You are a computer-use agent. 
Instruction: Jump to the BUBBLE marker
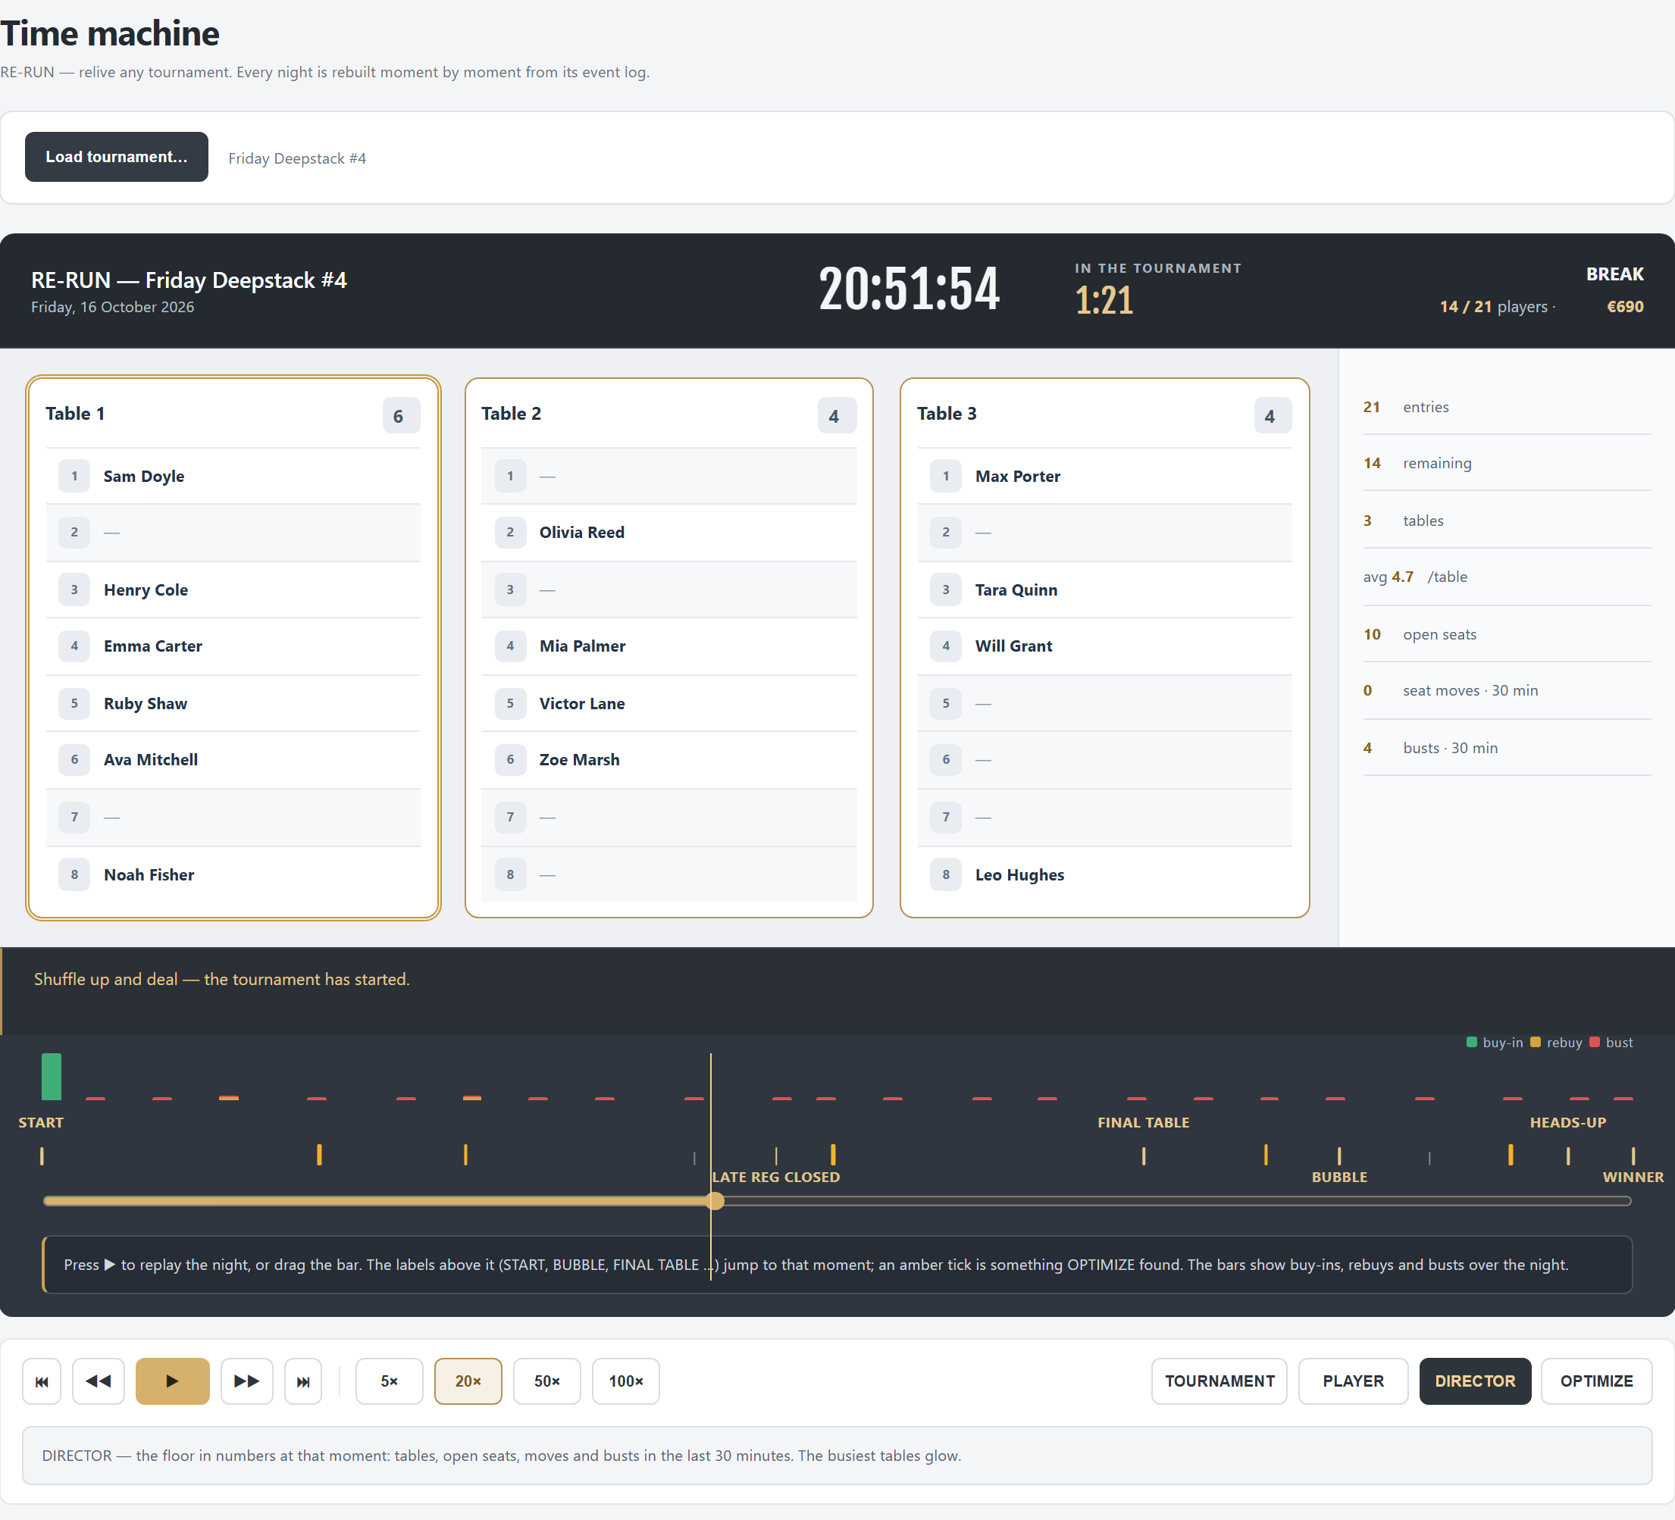[x=1339, y=1177]
